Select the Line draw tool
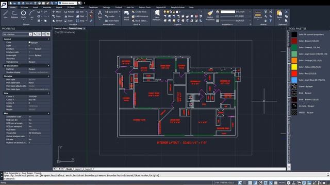The width and height of the screenshot is (330, 185). [6, 14]
